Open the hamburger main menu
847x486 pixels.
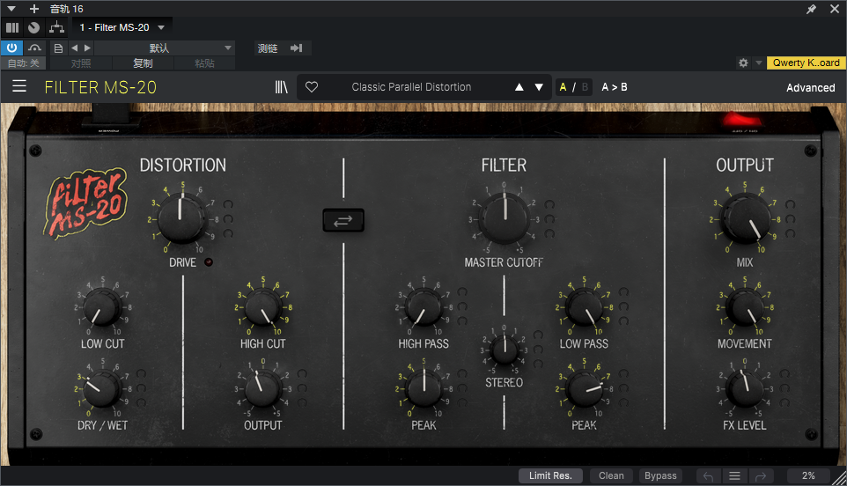pos(19,86)
